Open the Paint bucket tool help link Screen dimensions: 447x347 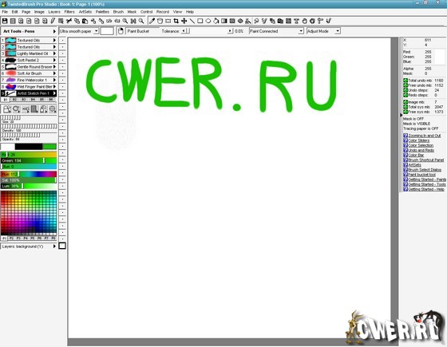(421, 175)
